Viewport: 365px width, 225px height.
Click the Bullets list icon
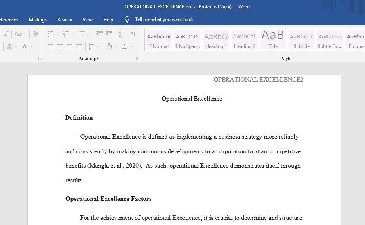[x=51, y=34]
